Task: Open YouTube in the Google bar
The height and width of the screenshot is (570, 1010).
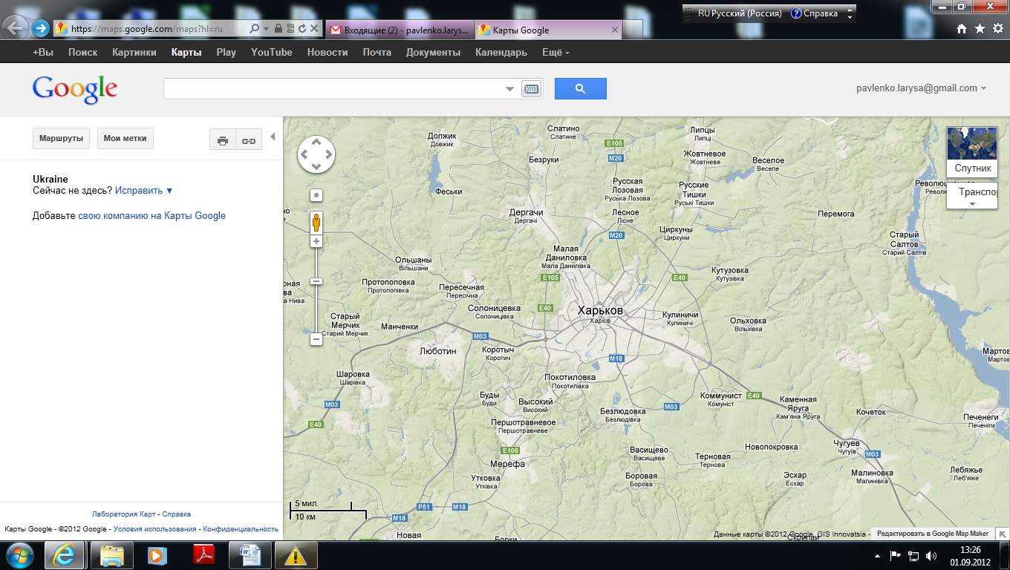Action: 272,53
